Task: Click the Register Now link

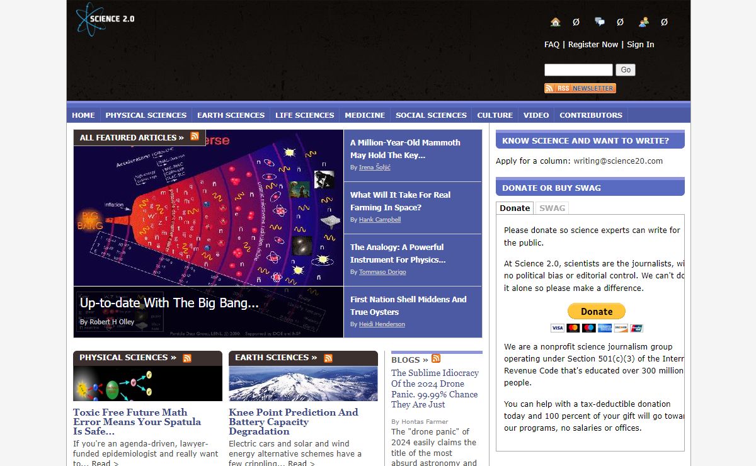Action: [x=593, y=45]
